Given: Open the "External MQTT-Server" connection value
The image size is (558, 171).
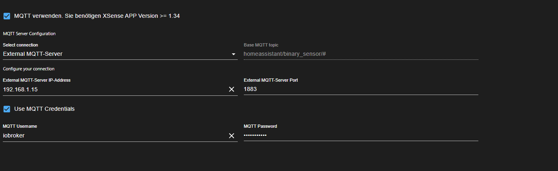Looking at the screenshot, I should tap(33, 54).
